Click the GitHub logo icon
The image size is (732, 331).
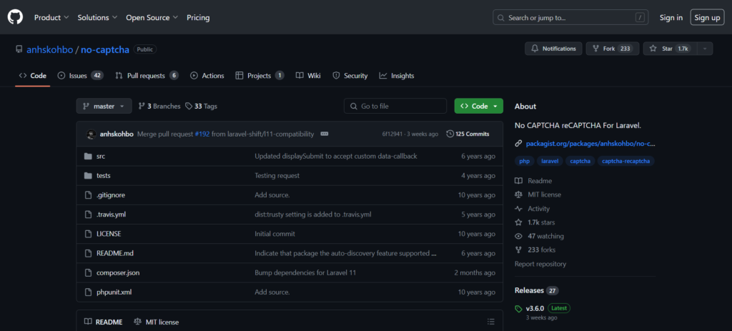click(16, 17)
